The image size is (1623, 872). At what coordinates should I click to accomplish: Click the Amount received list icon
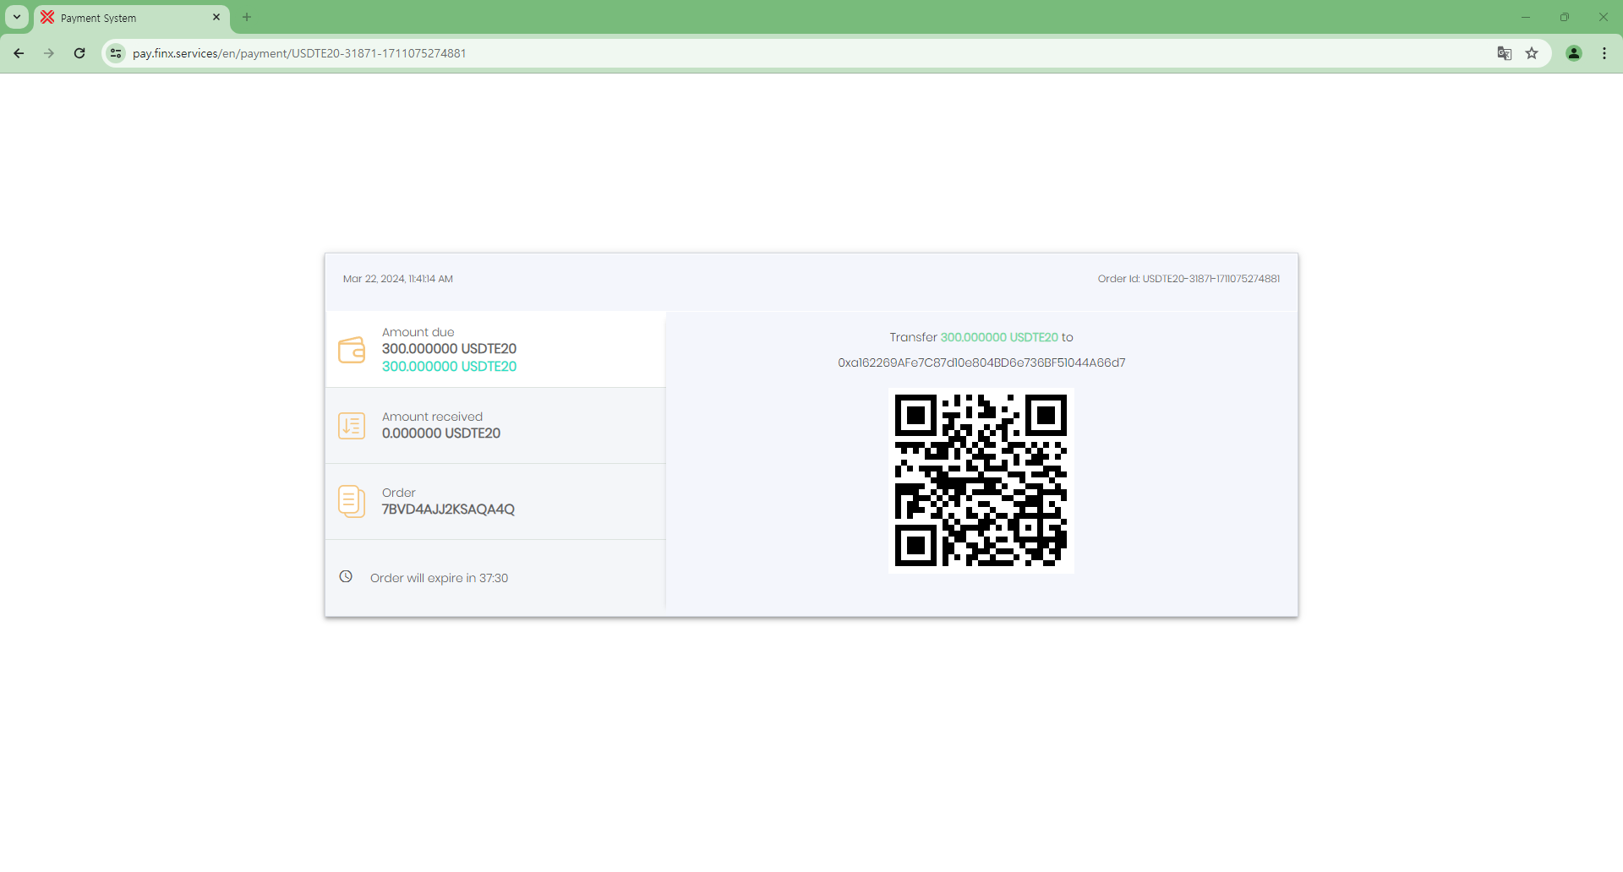click(351, 426)
